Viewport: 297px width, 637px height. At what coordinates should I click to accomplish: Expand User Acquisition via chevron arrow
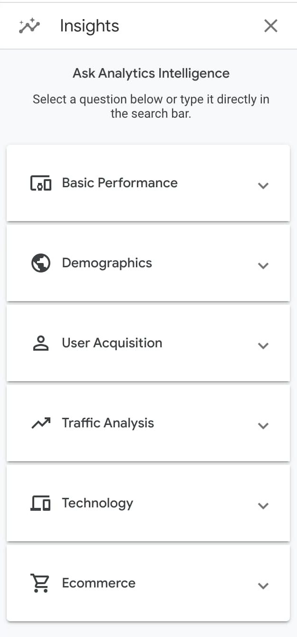click(x=263, y=345)
